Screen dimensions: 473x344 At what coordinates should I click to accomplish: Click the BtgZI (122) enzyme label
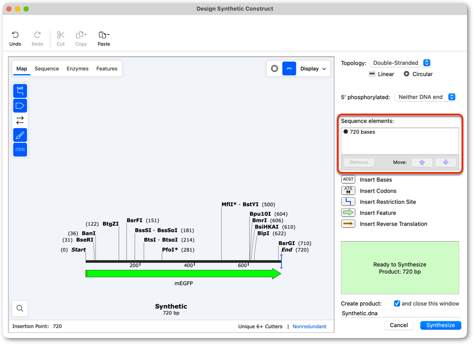[102, 224]
